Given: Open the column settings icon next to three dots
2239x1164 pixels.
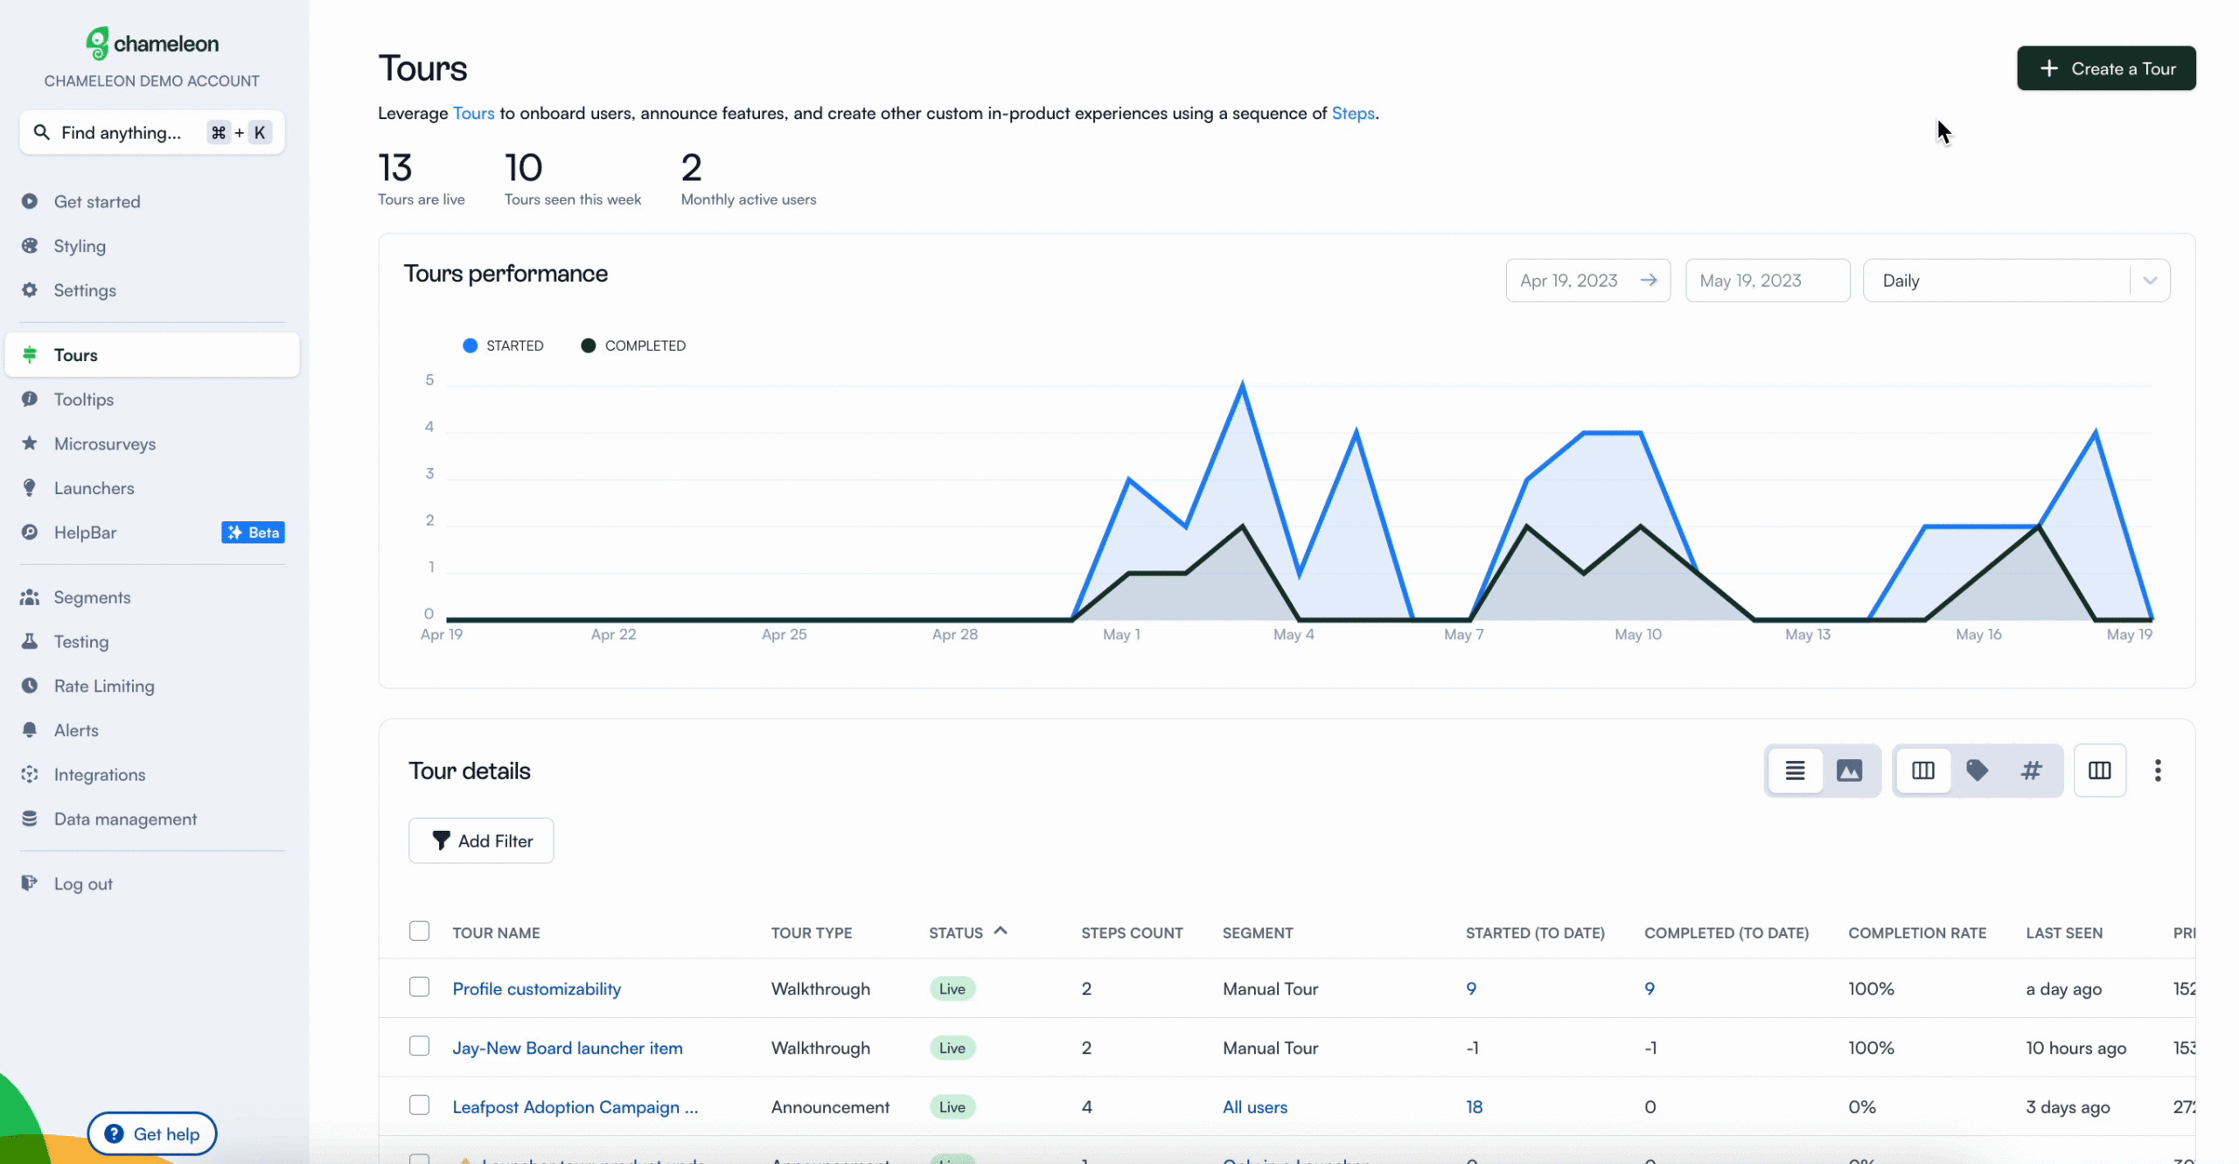Looking at the screenshot, I should (x=2099, y=770).
